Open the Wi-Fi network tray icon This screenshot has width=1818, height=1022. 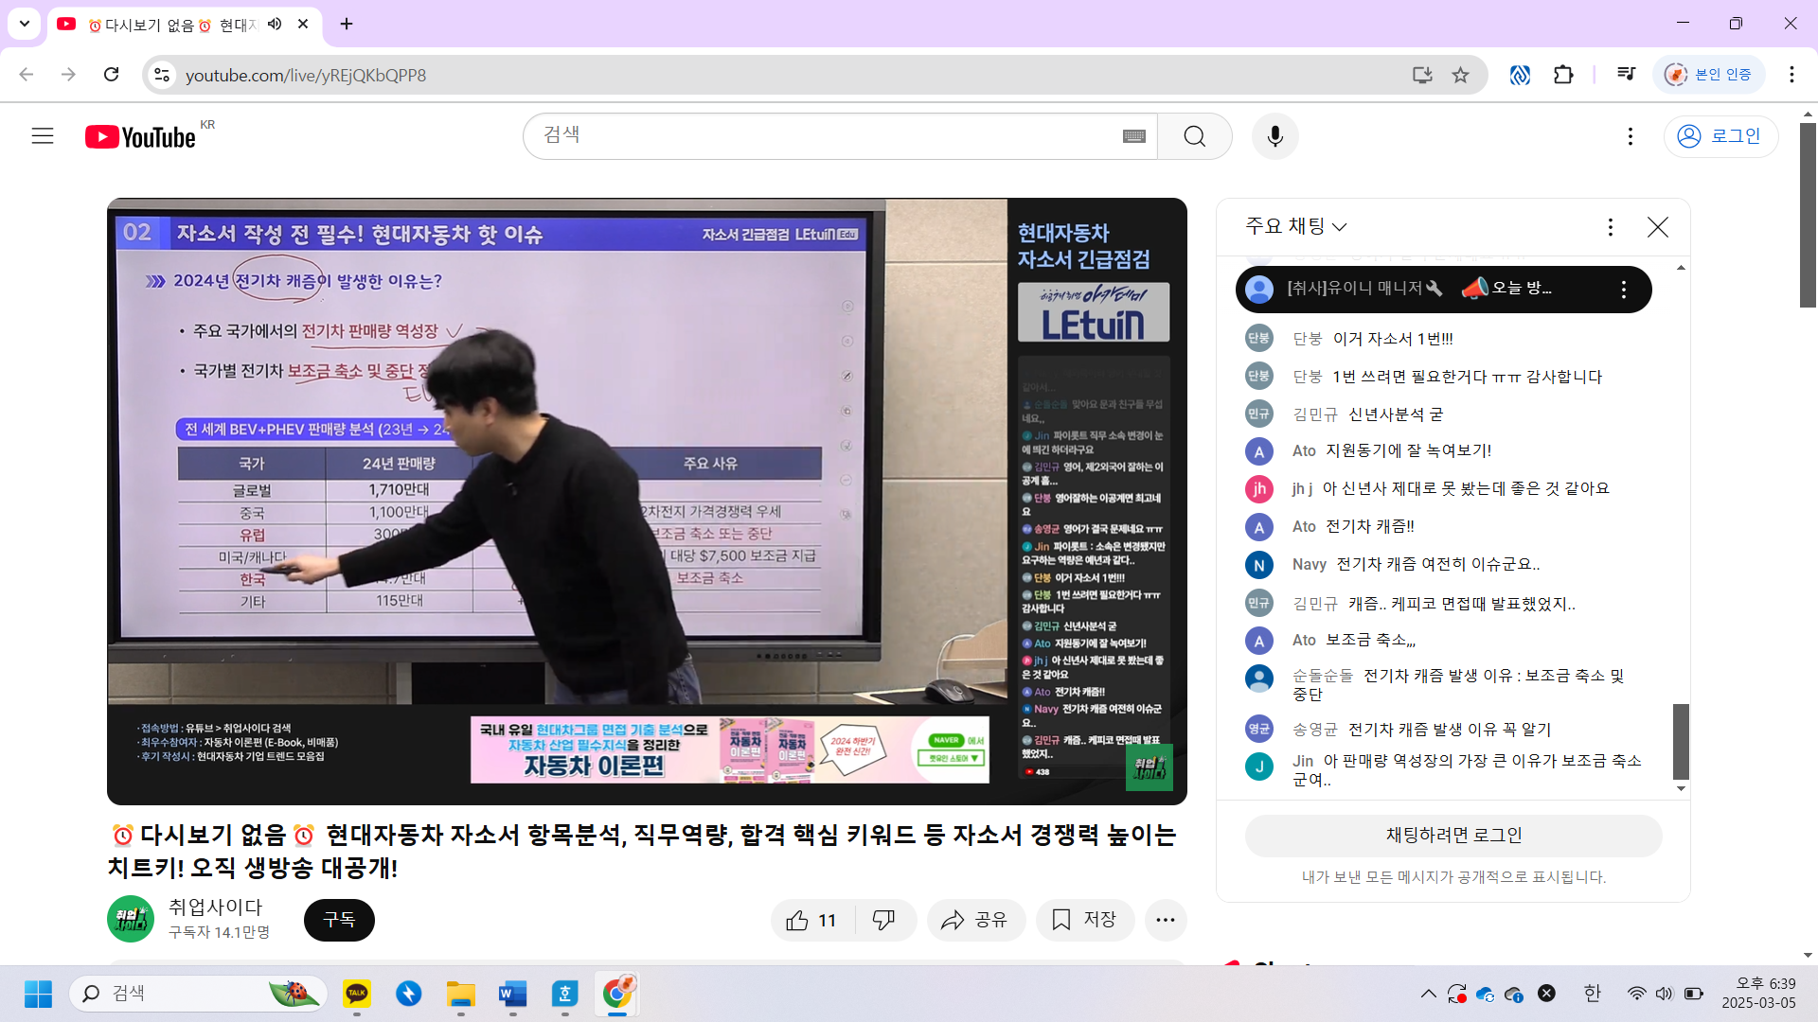click(x=1636, y=994)
